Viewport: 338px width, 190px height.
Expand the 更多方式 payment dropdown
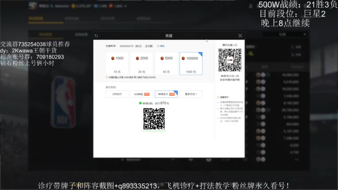coord(191,94)
